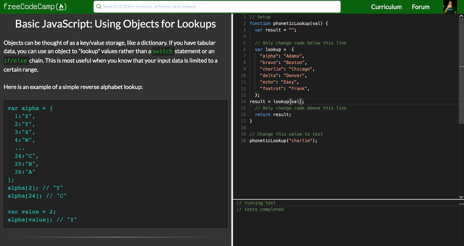Click the '"bravo": "Boston",' line
The height and width of the screenshot is (246, 464).
pyautogui.click(x=283, y=63)
